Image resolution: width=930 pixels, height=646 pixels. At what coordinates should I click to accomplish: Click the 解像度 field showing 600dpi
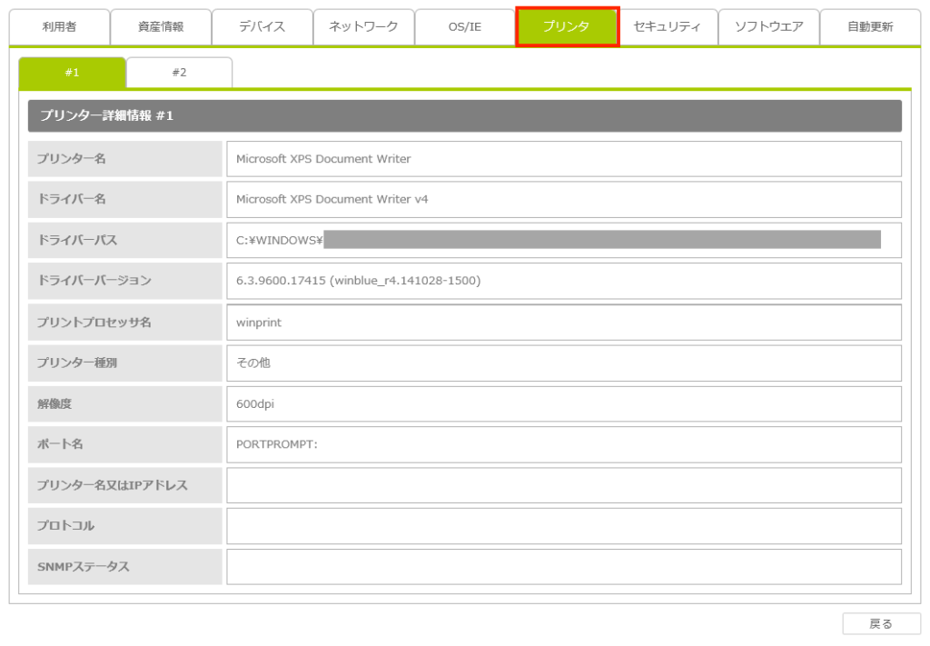tap(563, 403)
